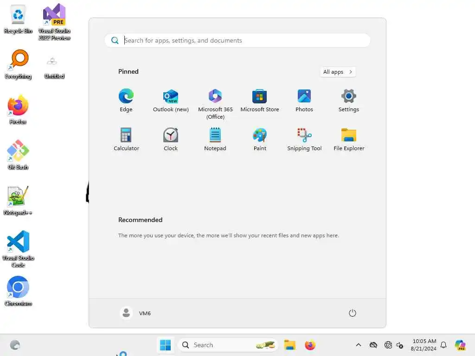Open the Clock app
The image size is (475, 356).
[x=171, y=140]
